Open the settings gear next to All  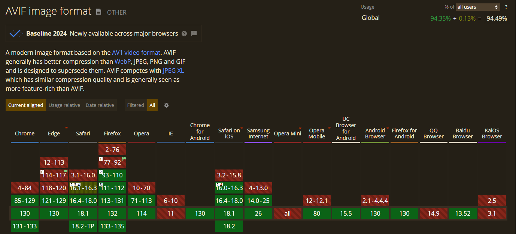tap(167, 105)
